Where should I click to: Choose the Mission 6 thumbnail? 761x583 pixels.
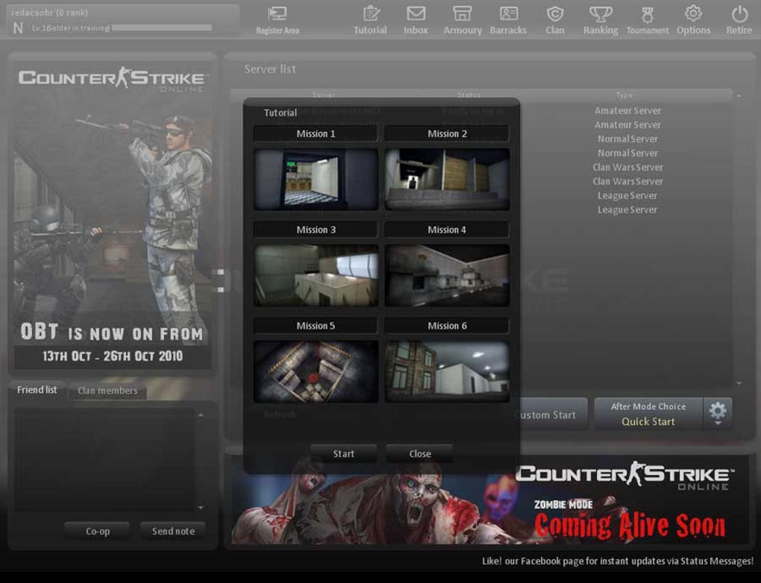(x=447, y=371)
